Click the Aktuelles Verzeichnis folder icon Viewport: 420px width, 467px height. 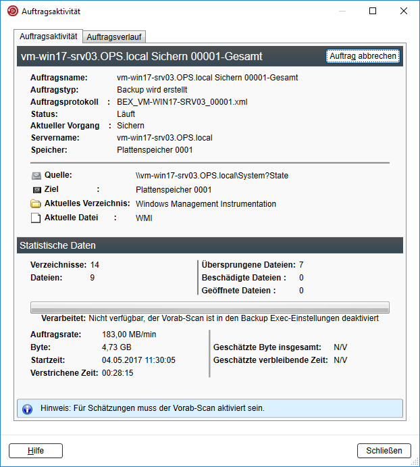click(x=36, y=204)
